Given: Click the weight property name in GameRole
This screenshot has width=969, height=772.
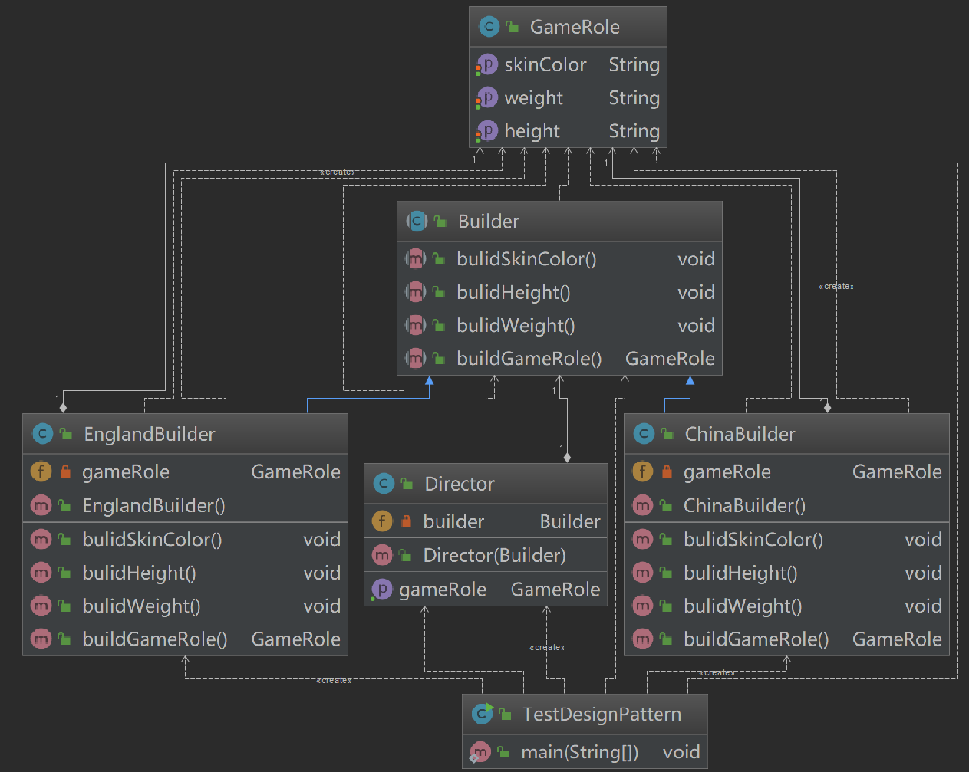Looking at the screenshot, I should 534,98.
